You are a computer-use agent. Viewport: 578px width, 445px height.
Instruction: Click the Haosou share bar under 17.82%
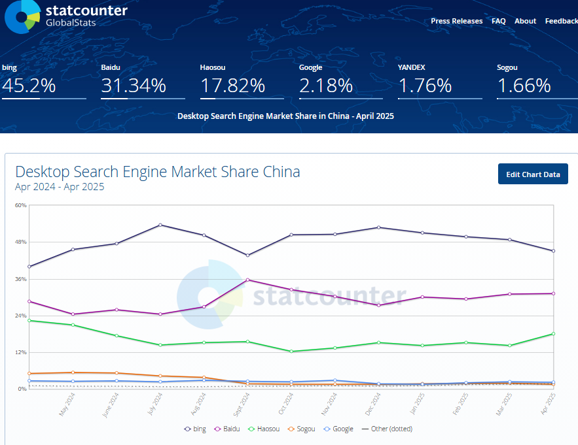(x=242, y=99)
